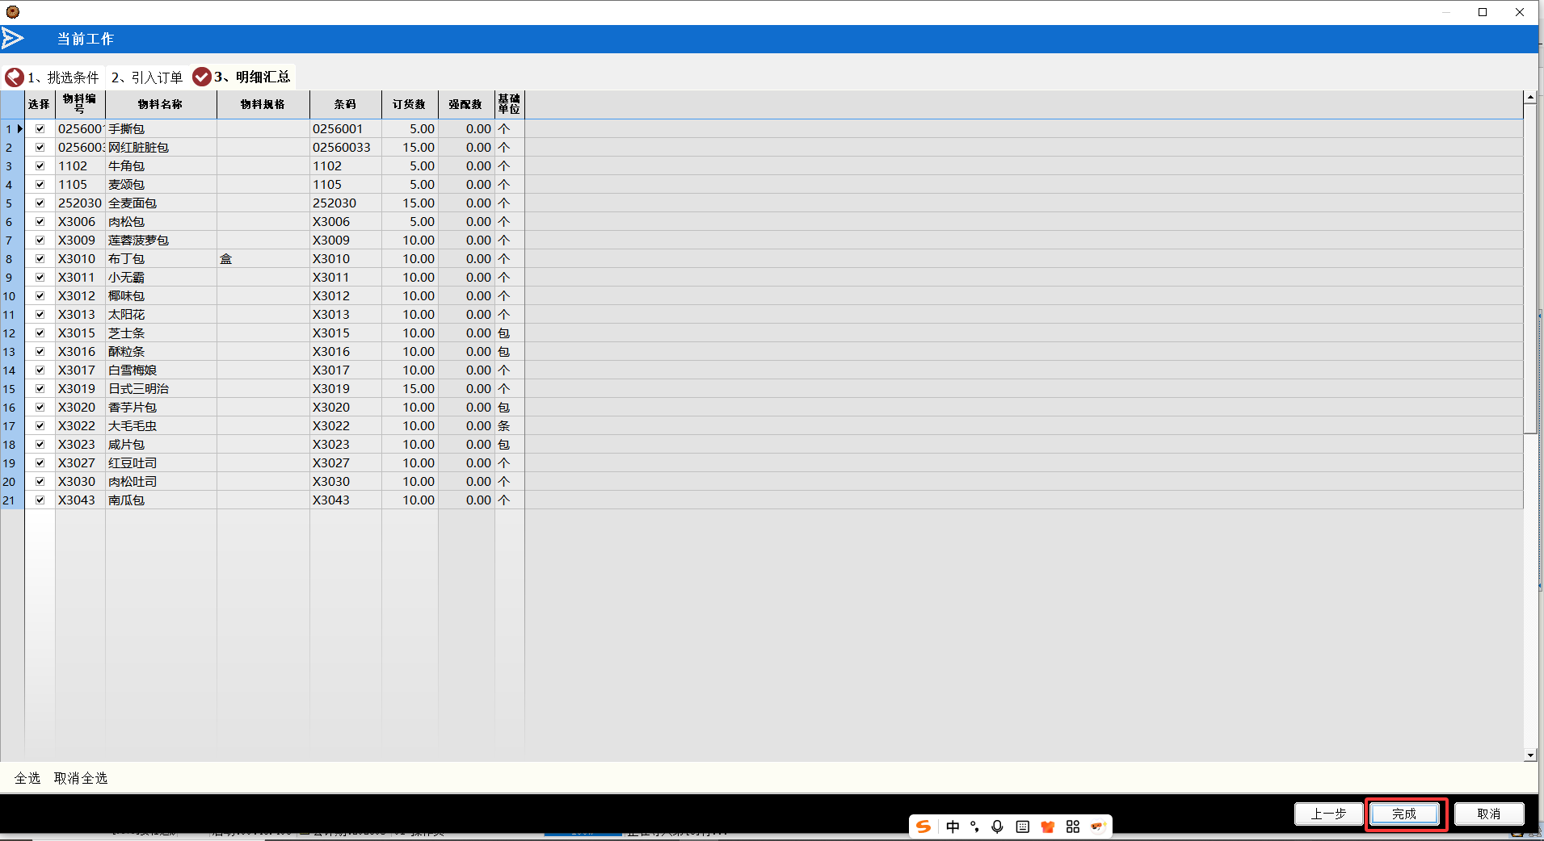Click the 红豆吐司 name cell
The image size is (1544, 841).
161,462
